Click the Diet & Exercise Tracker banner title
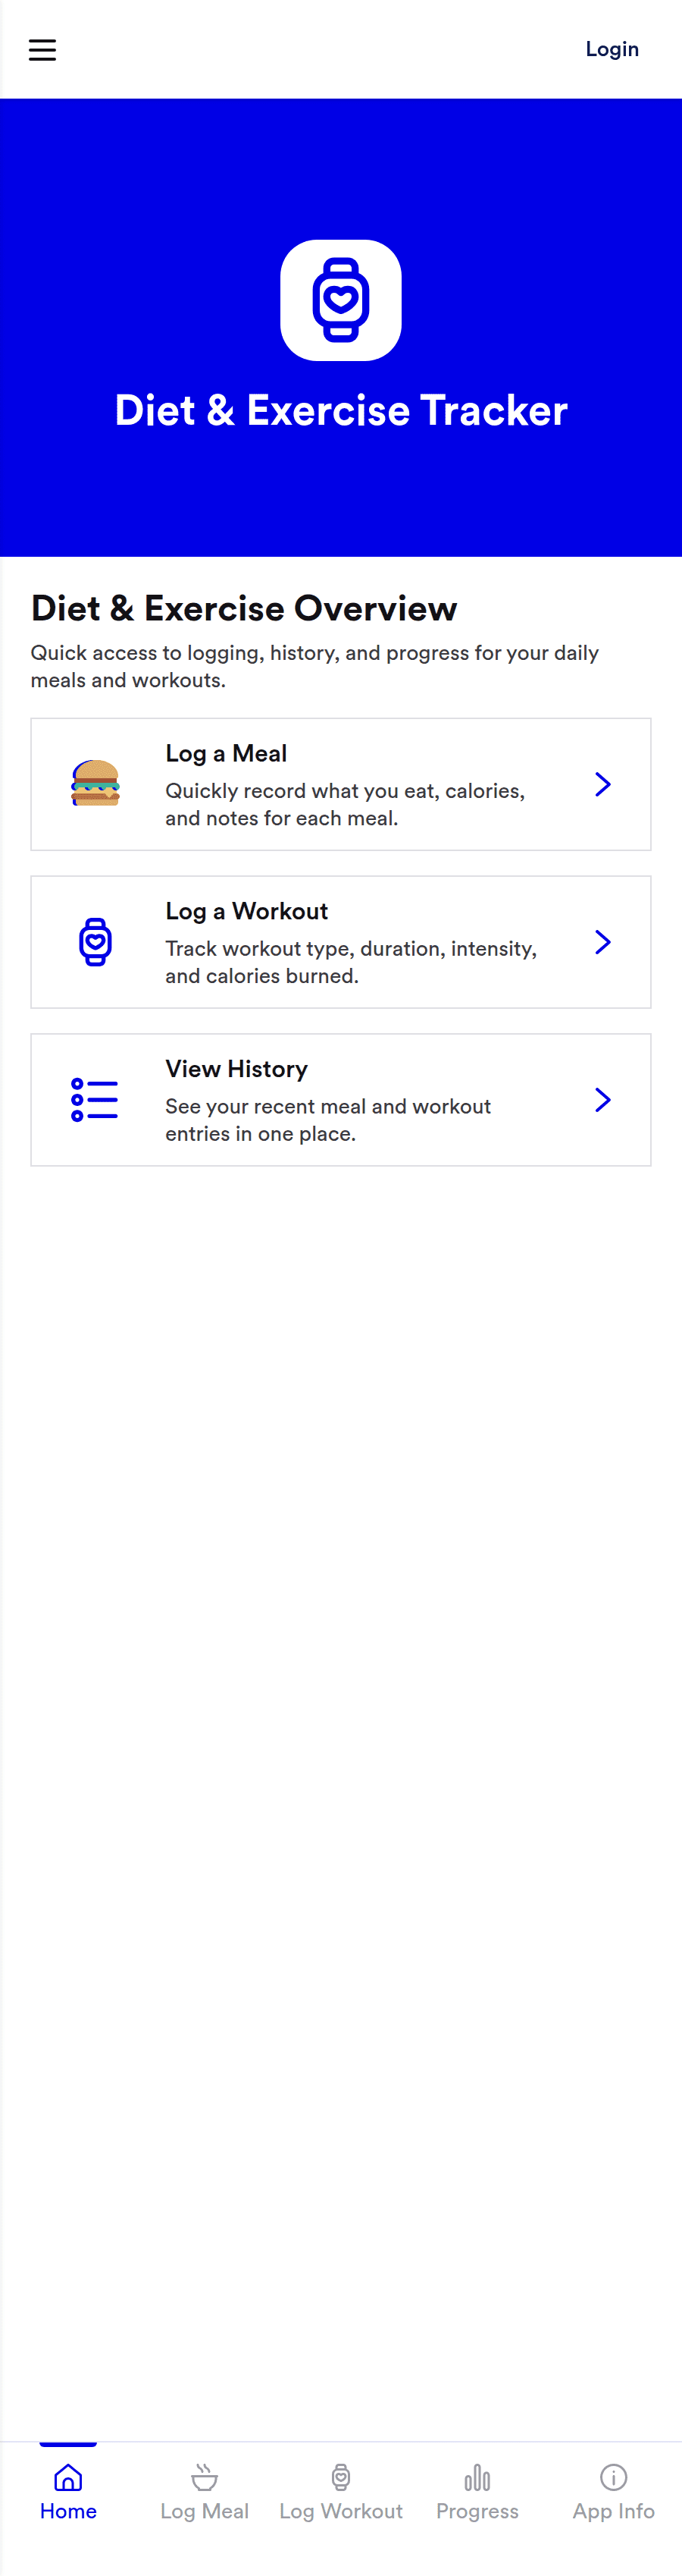 tap(340, 410)
